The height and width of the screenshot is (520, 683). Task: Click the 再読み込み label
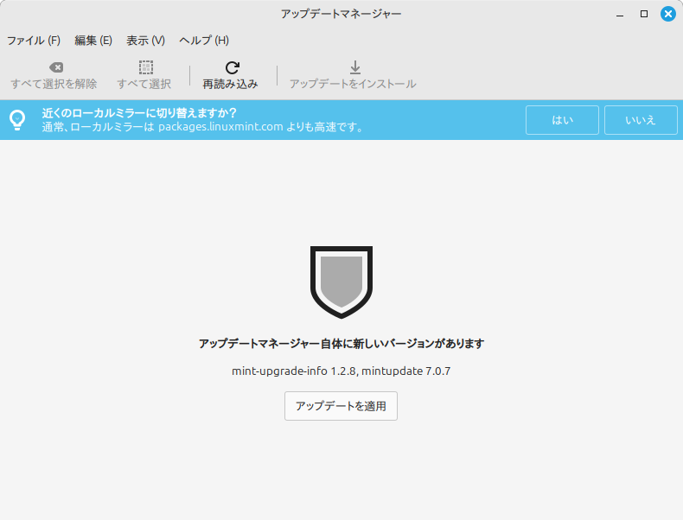tap(231, 84)
